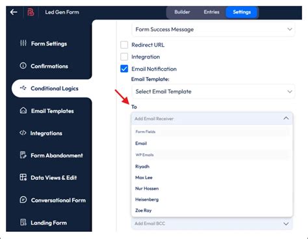
Task: Click the red B logo icon
Action: tap(31, 12)
